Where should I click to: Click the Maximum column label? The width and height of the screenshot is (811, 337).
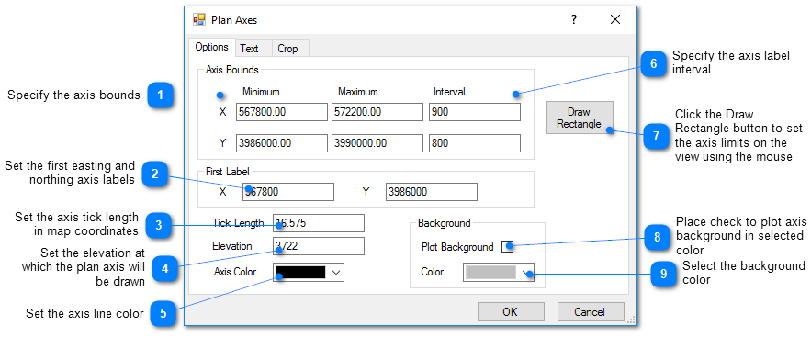pyautogui.click(x=358, y=92)
